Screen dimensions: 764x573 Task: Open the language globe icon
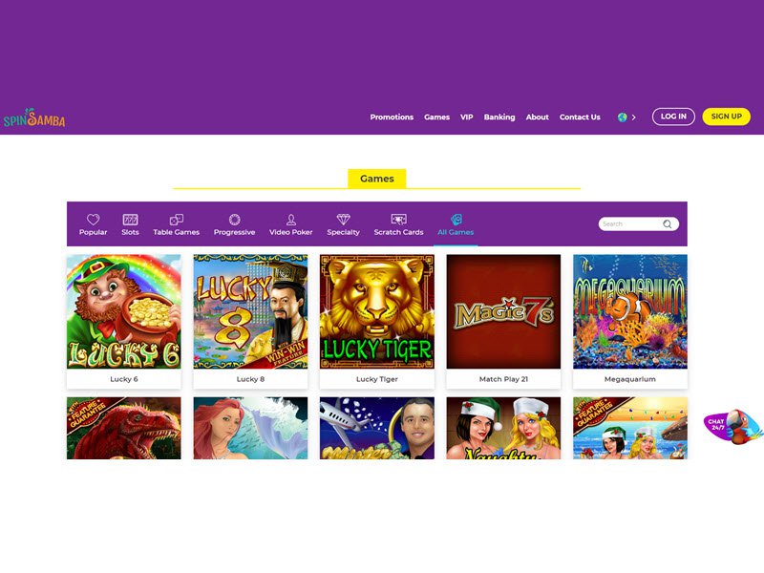pos(622,117)
